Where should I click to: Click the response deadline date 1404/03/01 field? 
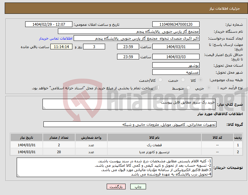tap(176, 47)
